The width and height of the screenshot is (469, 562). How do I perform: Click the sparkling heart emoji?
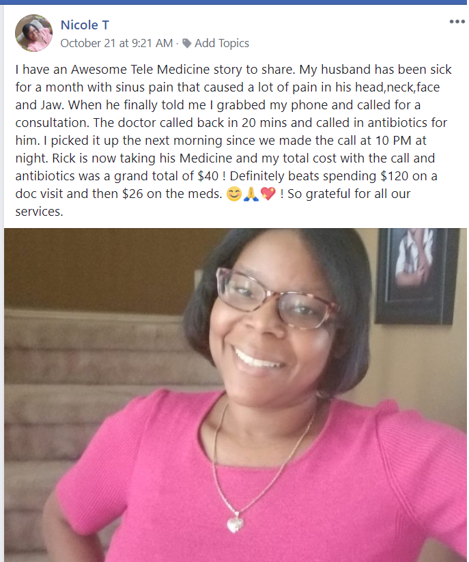[268, 194]
